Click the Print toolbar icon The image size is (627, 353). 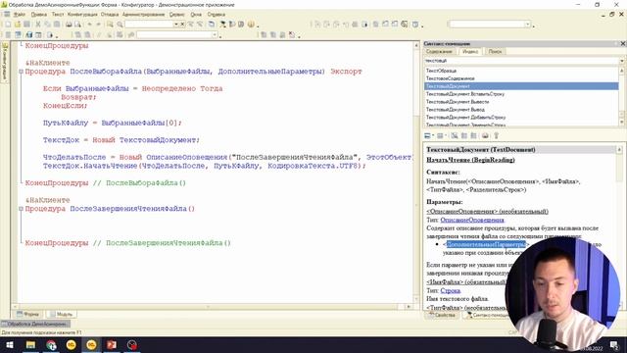69,25
